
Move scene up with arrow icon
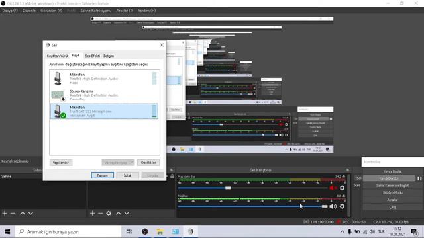23,213
